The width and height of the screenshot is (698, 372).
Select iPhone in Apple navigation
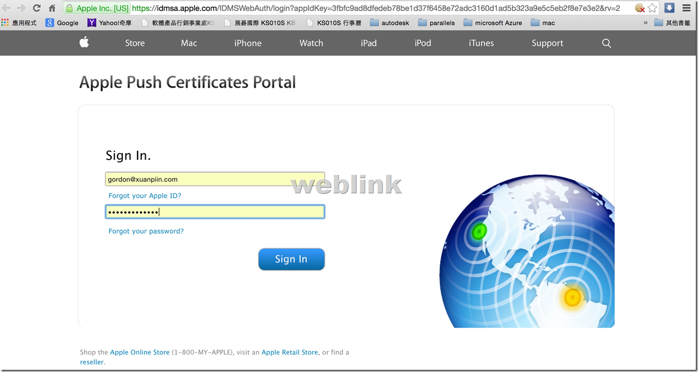(x=248, y=43)
